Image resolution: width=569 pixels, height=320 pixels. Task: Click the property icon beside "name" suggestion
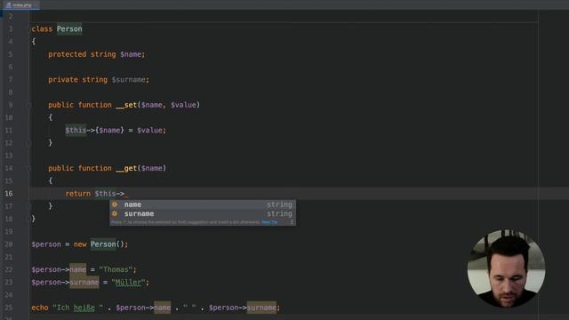coord(115,204)
